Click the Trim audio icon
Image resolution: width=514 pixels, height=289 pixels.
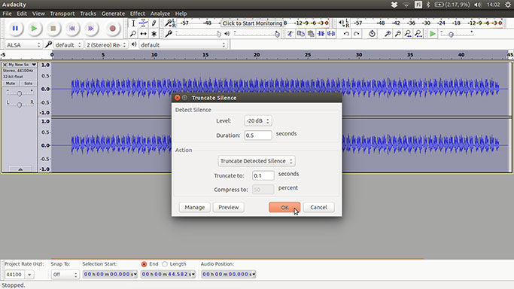321,34
